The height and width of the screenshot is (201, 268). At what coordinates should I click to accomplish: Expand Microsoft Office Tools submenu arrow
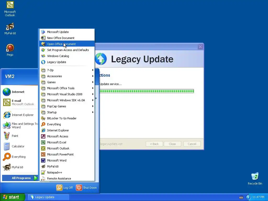click(93, 88)
